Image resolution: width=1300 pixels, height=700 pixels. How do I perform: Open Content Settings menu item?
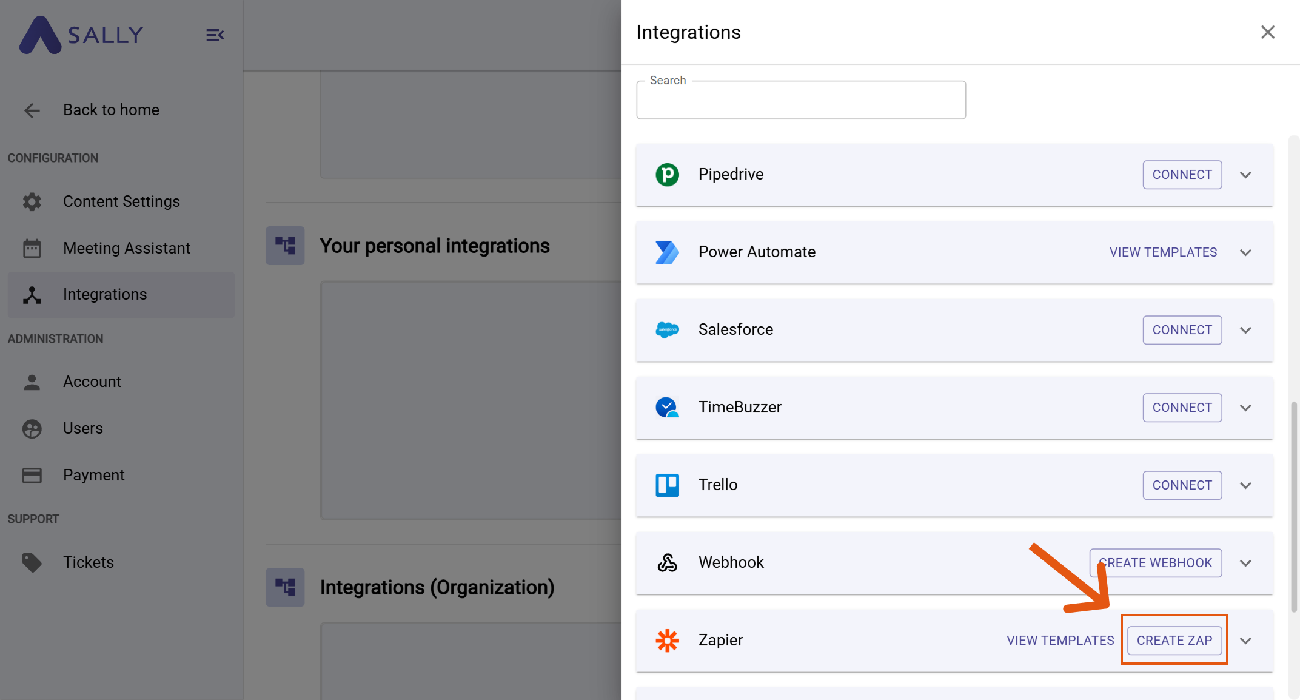click(121, 201)
